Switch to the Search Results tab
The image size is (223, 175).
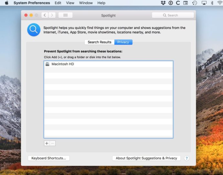pos(100,42)
